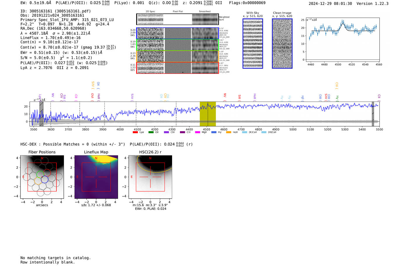Click the Pixel Flat column header
Viewport: 409px width, 278px height.
pos(178,12)
